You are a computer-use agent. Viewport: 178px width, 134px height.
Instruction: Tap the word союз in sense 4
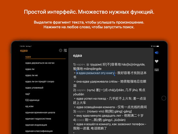pyautogui.click(x=81, y=120)
